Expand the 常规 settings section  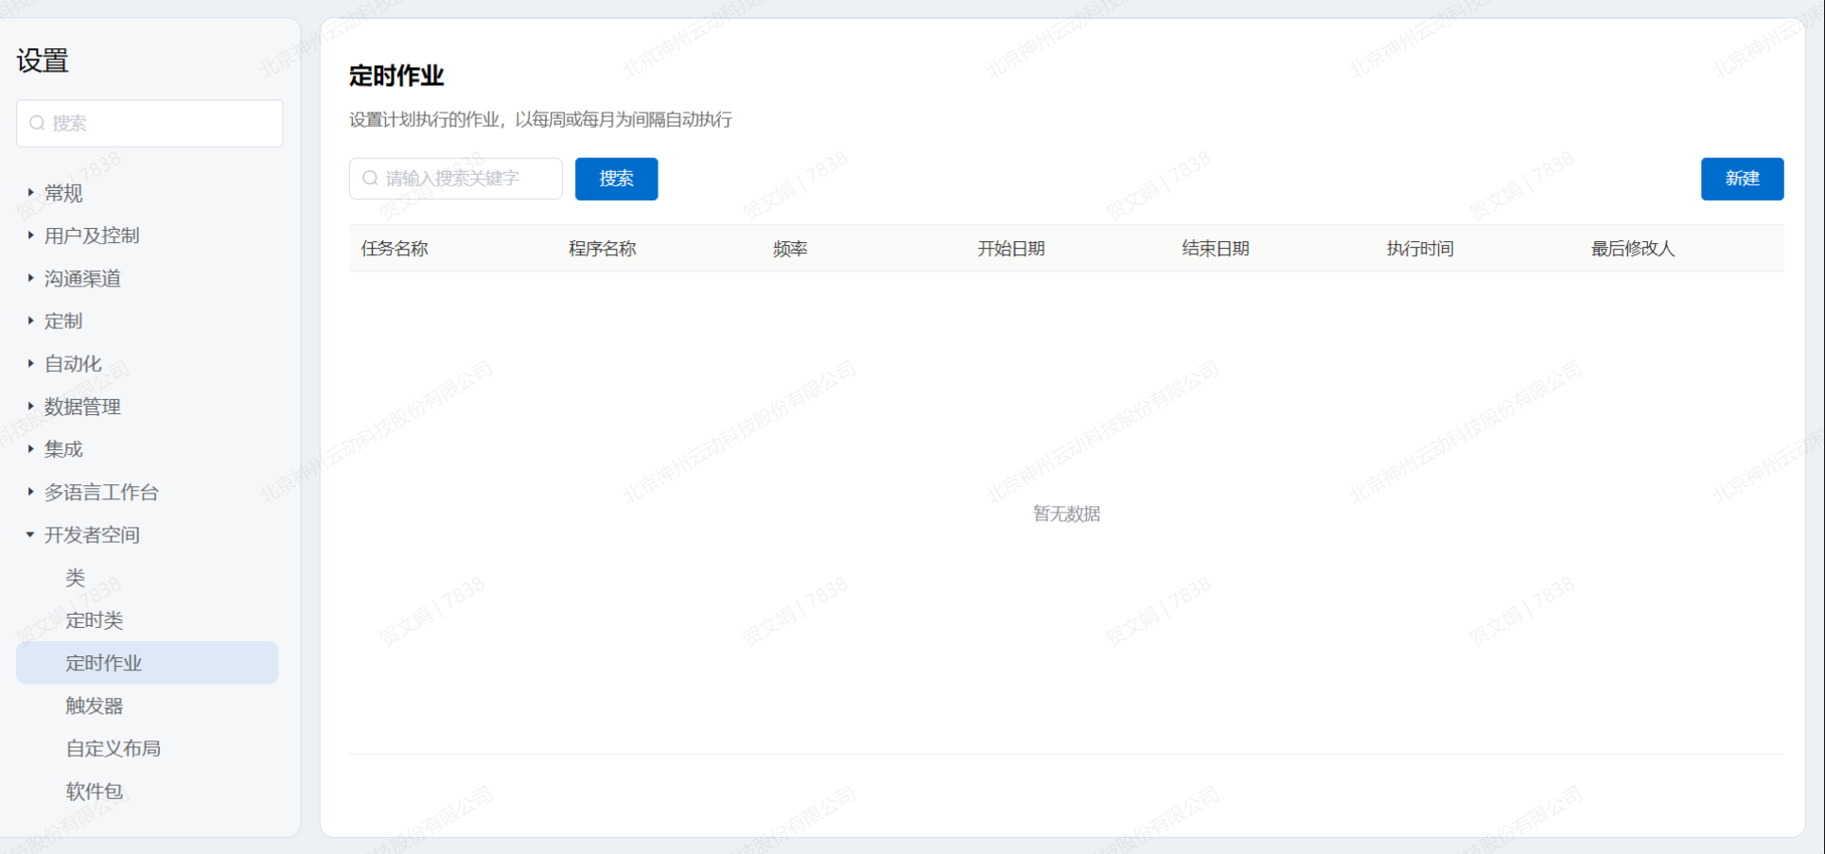click(x=62, y=193)
